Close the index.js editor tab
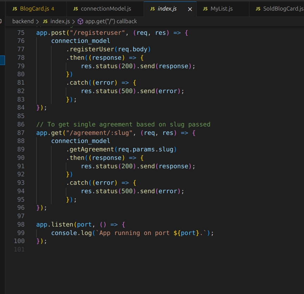Viewport: 304px width, 294px height. click(190, 9)
